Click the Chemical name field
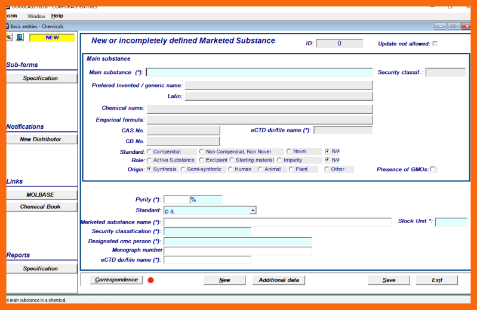 tap(260, 109)
